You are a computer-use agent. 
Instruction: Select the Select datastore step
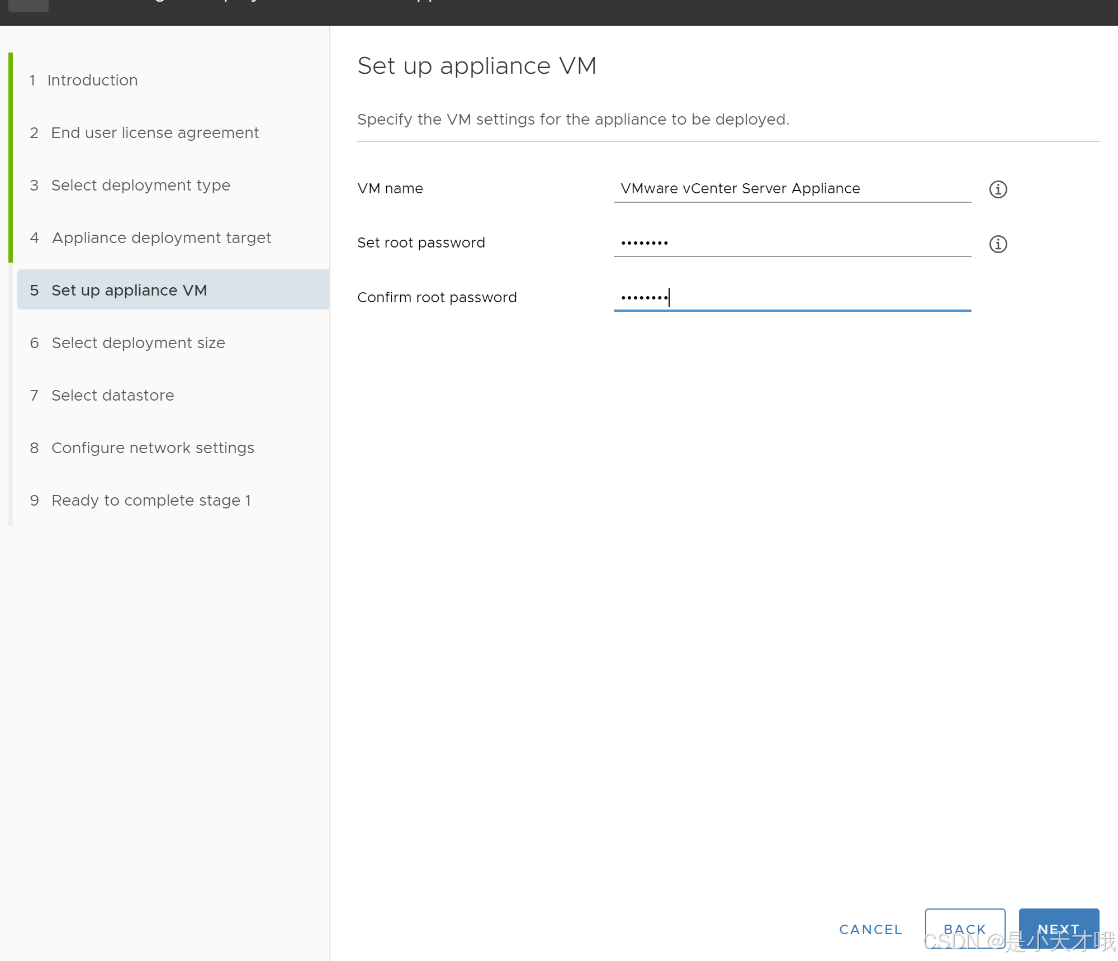click(112, 395)
